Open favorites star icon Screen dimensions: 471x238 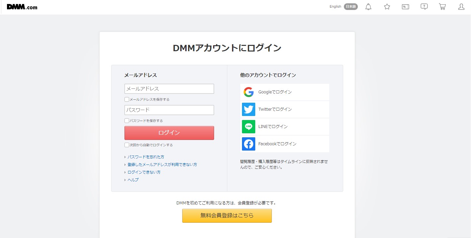click(387, 7)
